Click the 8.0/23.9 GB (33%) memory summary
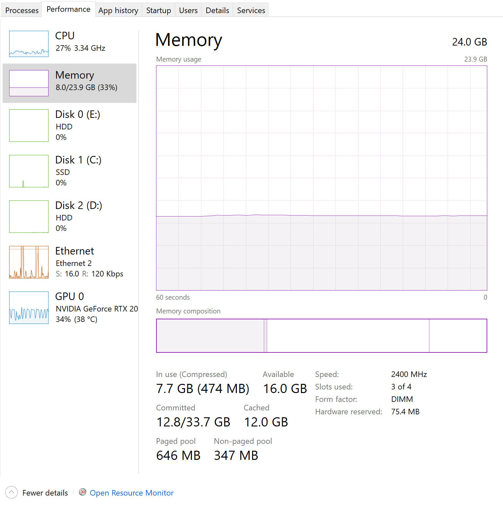The height and width of the screenshot is (508, 503). 87,87
